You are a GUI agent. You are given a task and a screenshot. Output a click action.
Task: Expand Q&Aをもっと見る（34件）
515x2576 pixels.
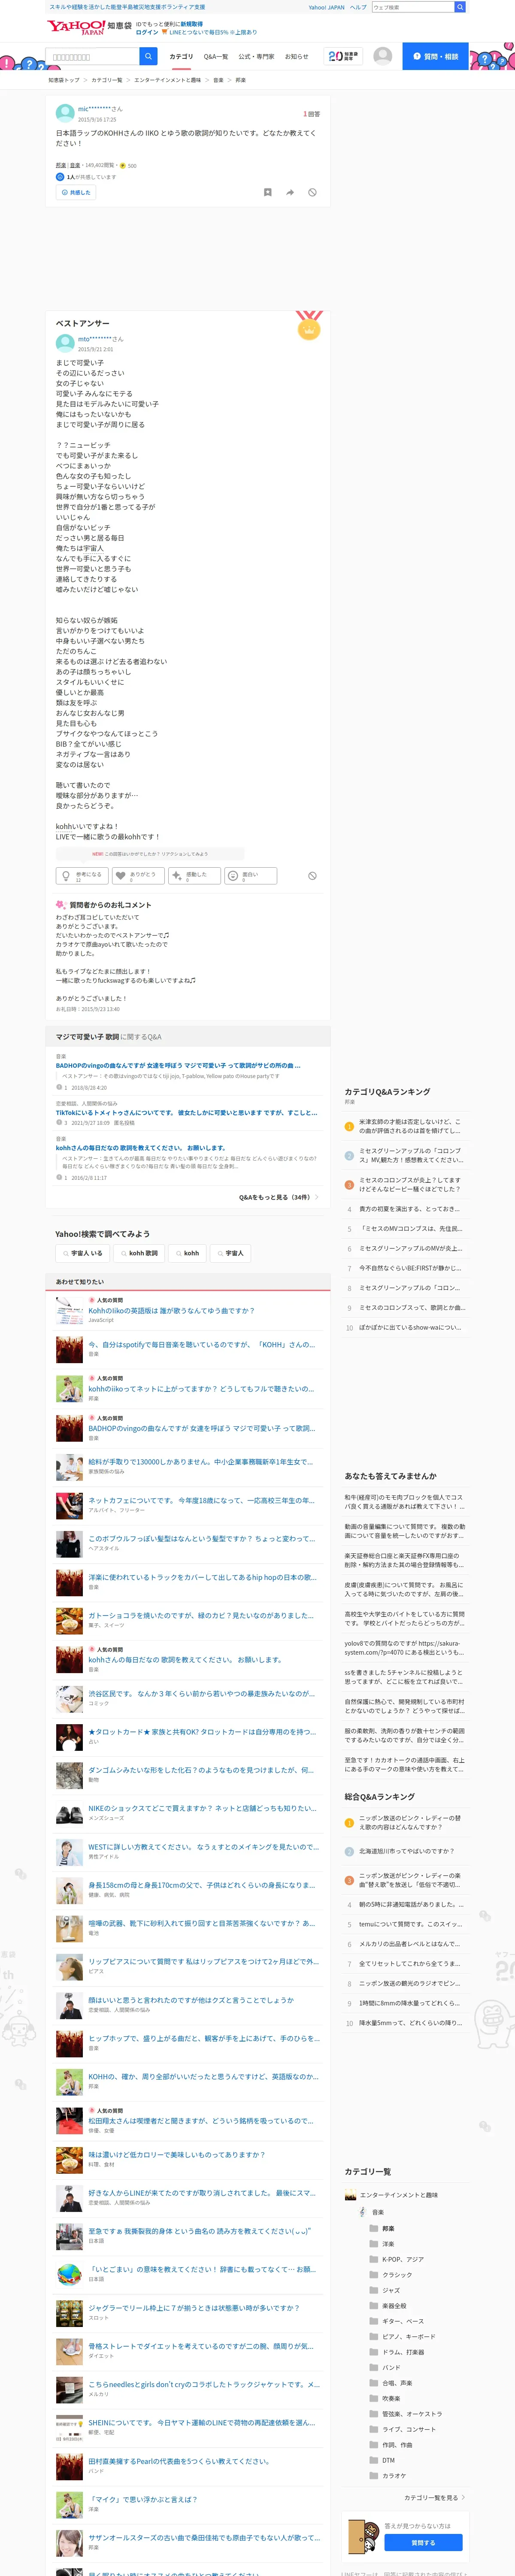coord(278,1197)
